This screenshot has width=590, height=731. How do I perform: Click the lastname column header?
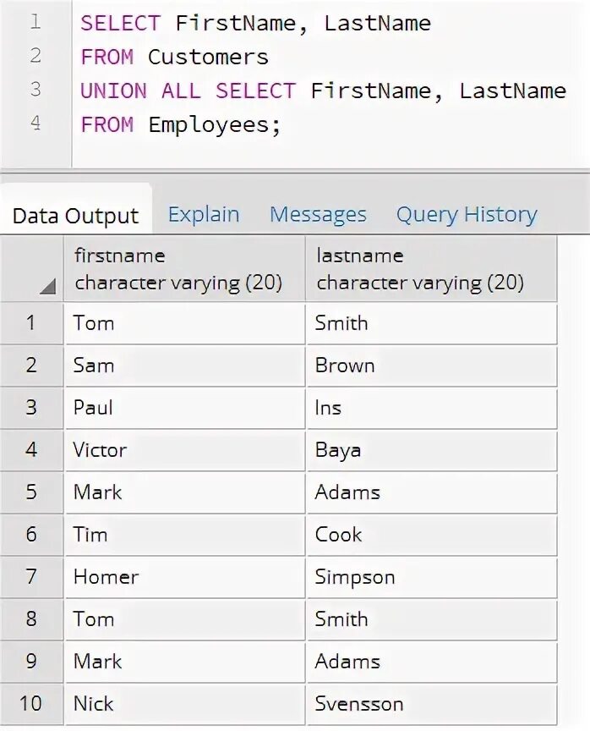431,269
